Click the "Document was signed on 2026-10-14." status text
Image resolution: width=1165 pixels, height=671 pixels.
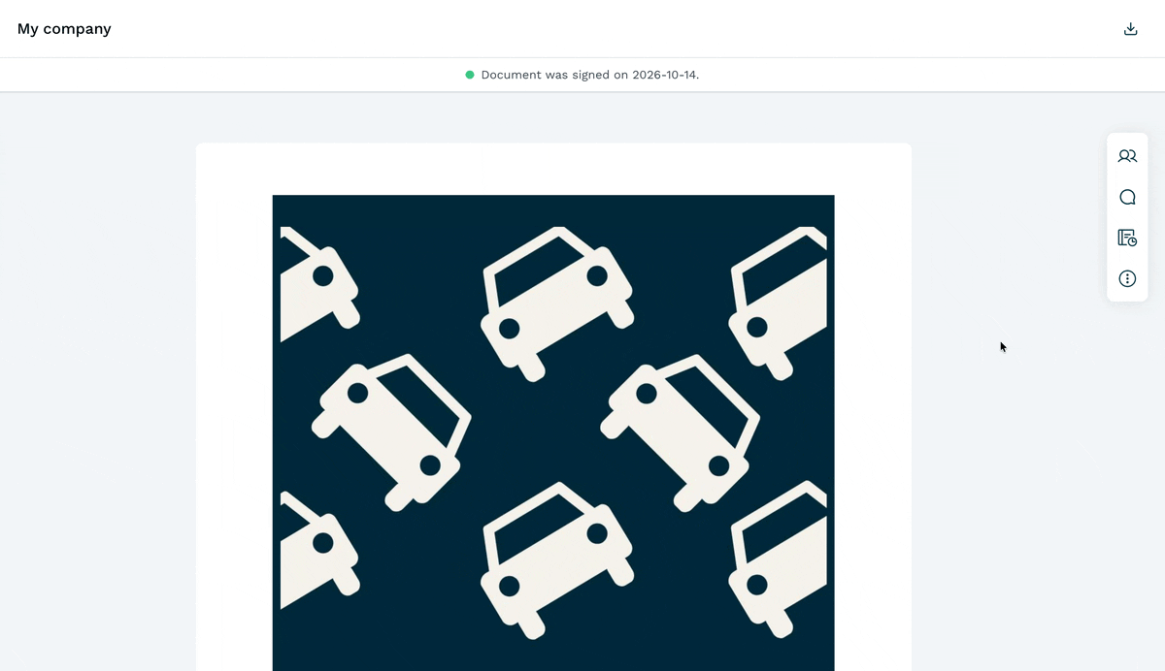(590, 75)
